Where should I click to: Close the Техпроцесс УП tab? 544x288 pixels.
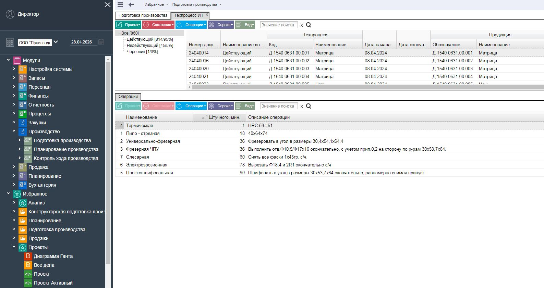pos(207,15)
